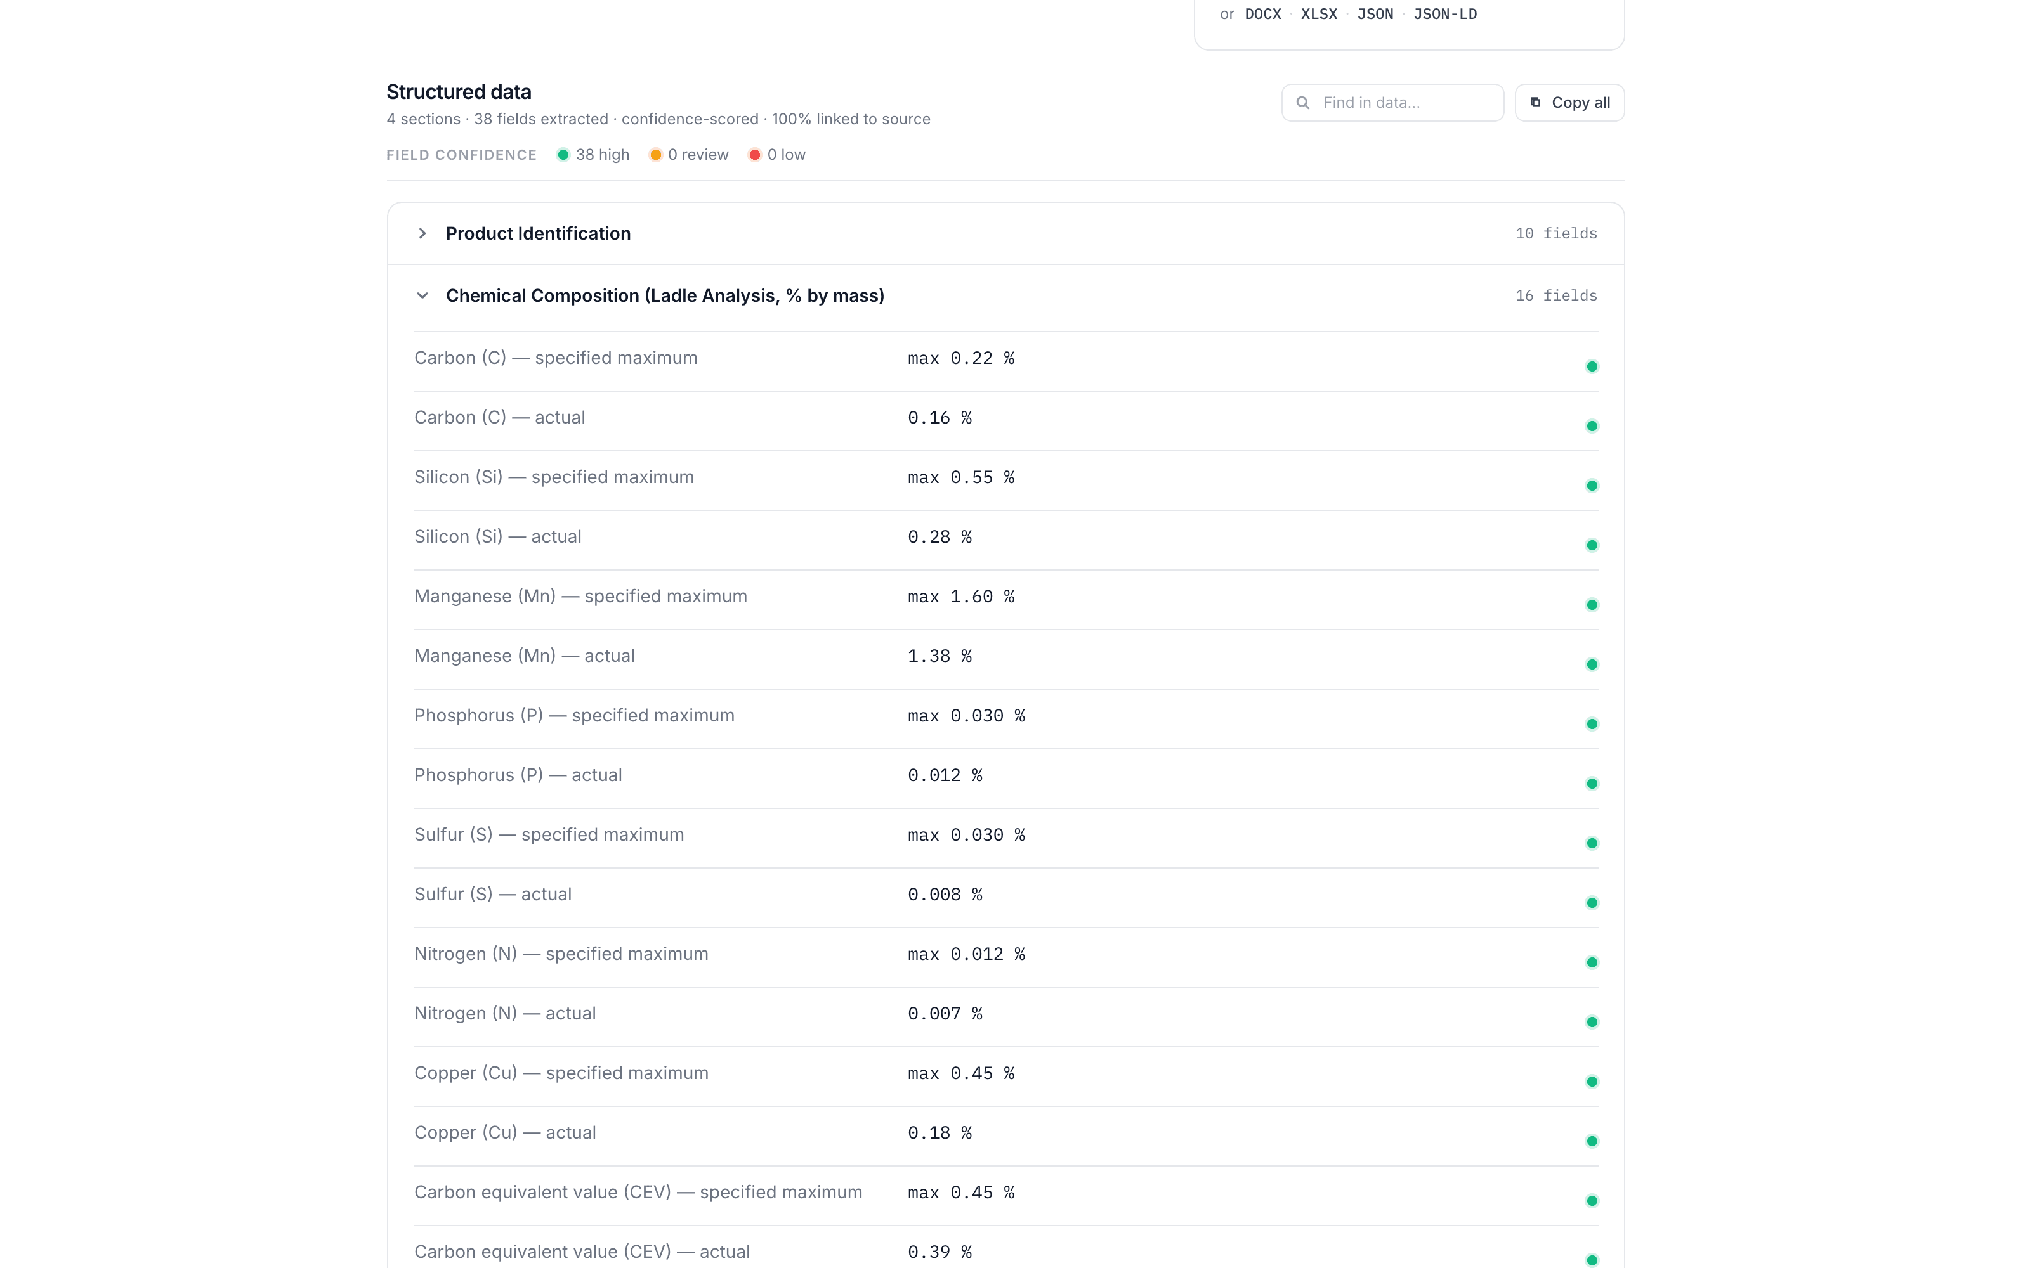Filter by 38 high confidence fields

593,154
